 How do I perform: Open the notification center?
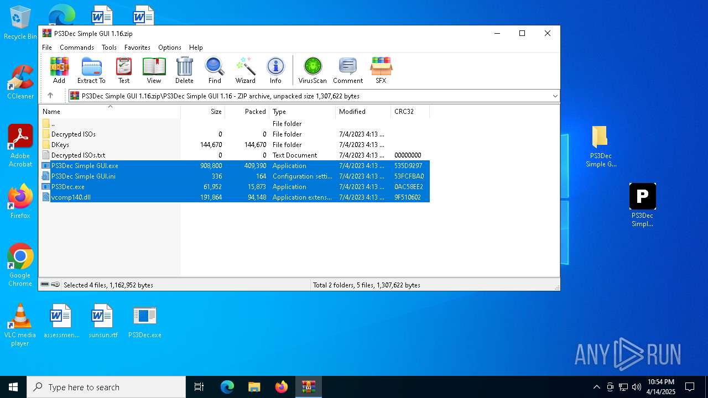[690, 387]
